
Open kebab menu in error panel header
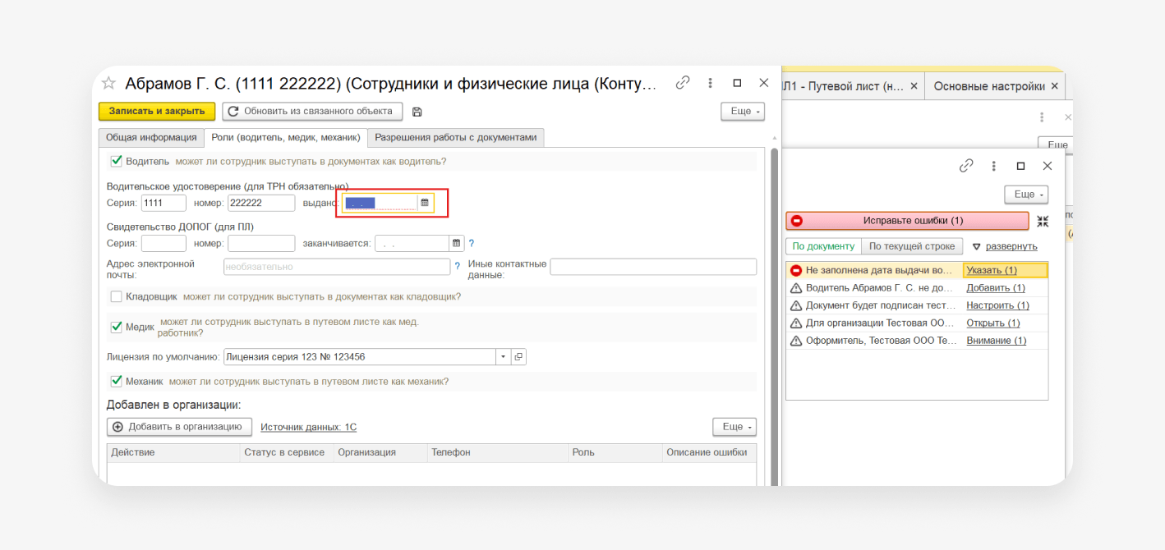tap(993, 166)
